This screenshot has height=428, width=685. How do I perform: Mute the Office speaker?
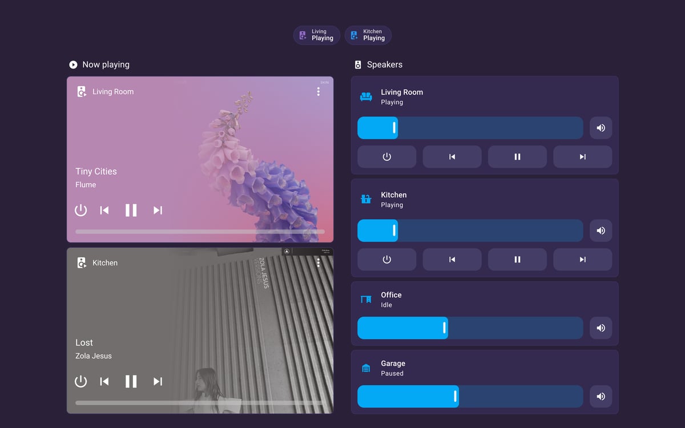click(601, 328)
